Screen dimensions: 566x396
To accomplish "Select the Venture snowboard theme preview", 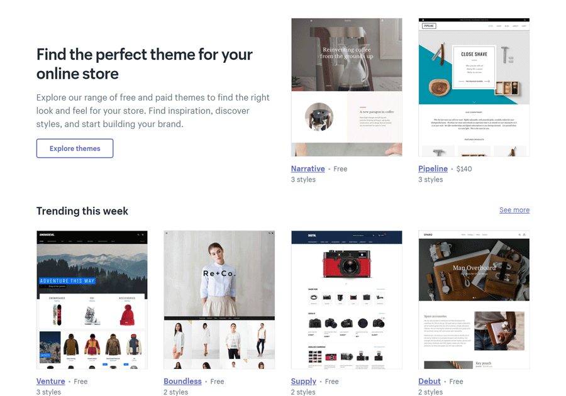I will (x=92, y=300).
